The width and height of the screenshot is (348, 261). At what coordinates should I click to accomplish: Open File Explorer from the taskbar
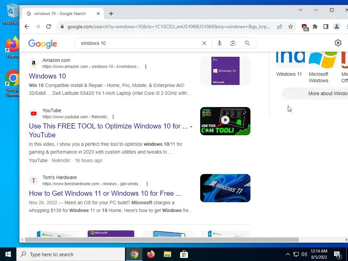click(x=167, y=254)
